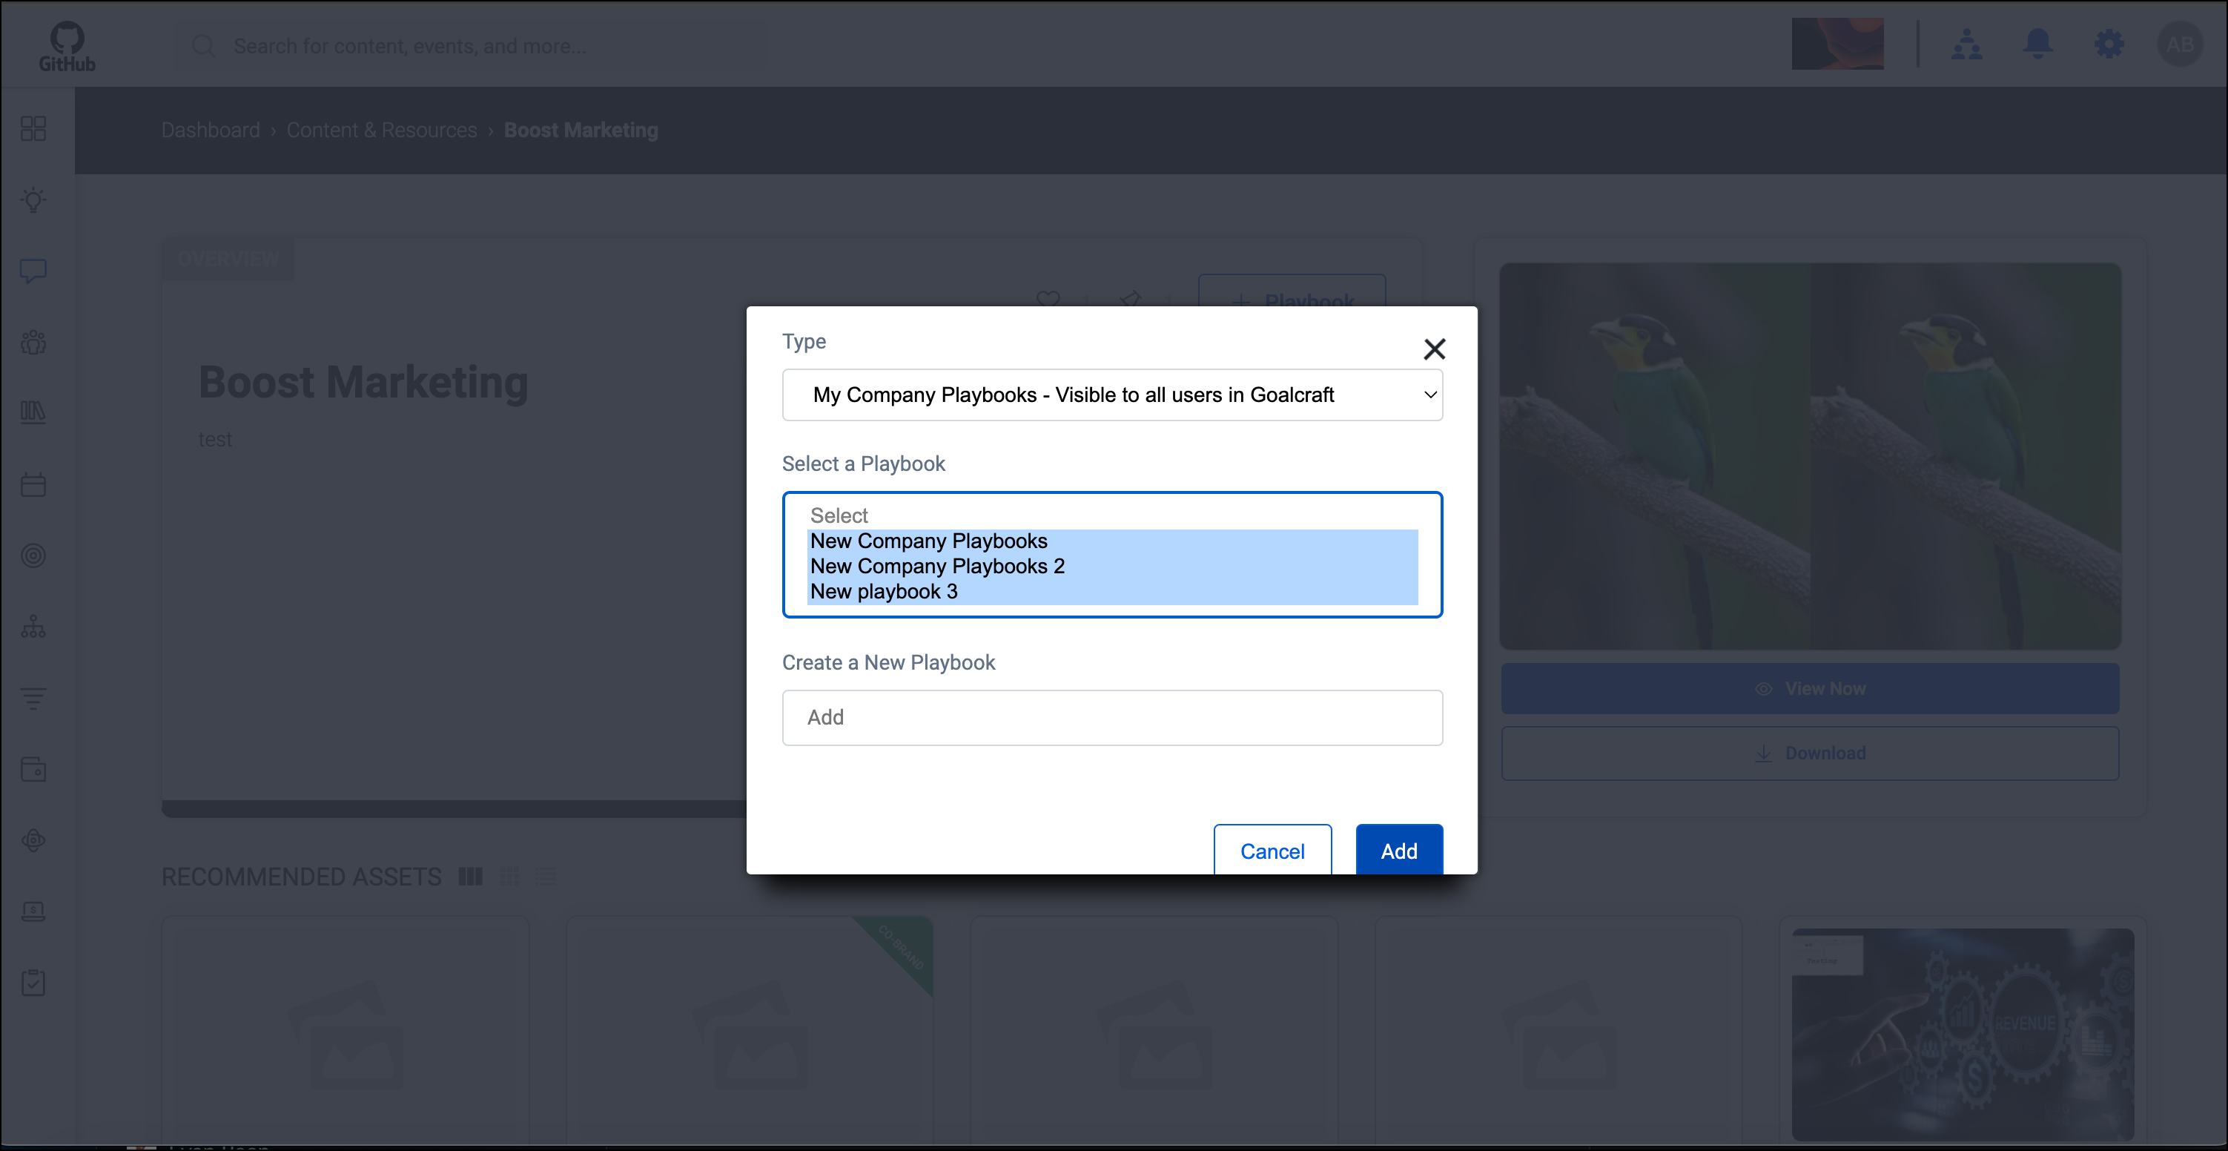The height and width of the screenshot is (1151, 2228).
Task: Open the people group icon in sidebar
Action: click(x=33, y=342)
